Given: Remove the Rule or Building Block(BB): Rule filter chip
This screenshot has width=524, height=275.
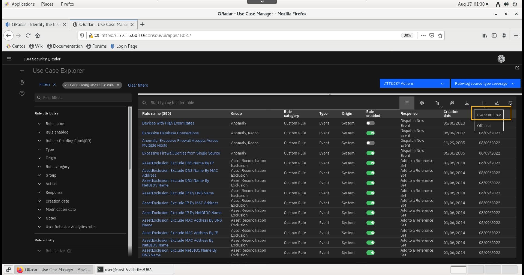Looking at the screenshot, I should point(118,85).
